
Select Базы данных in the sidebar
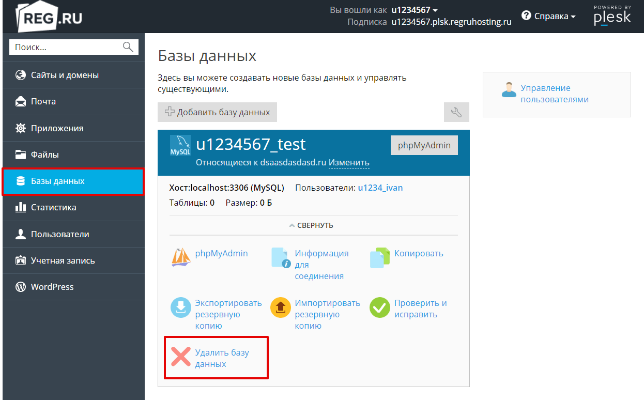pos(73,181)
